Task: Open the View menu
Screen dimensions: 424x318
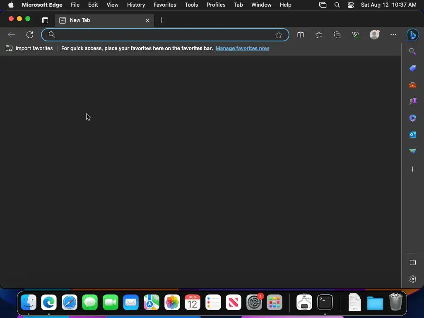Action: point(113,5)
